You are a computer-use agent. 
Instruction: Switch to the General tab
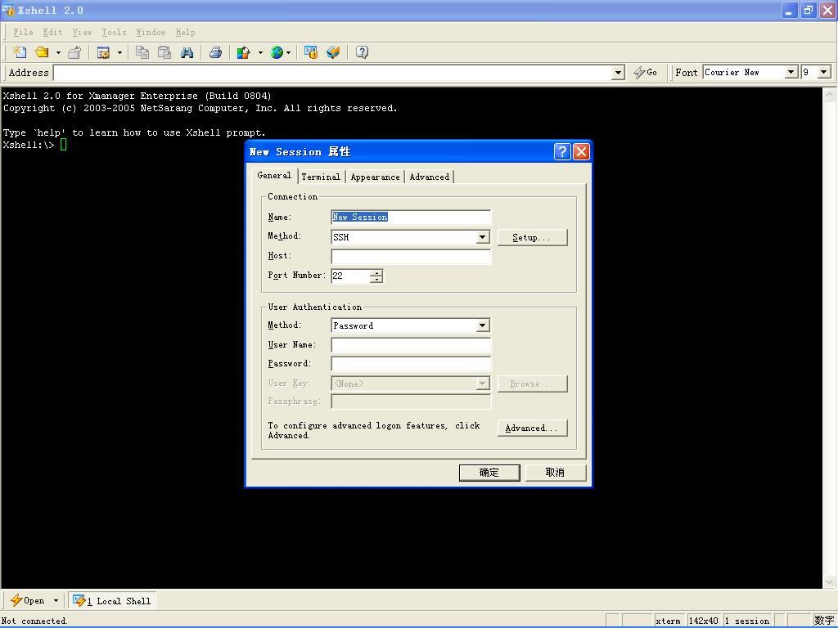click(274, 176)
